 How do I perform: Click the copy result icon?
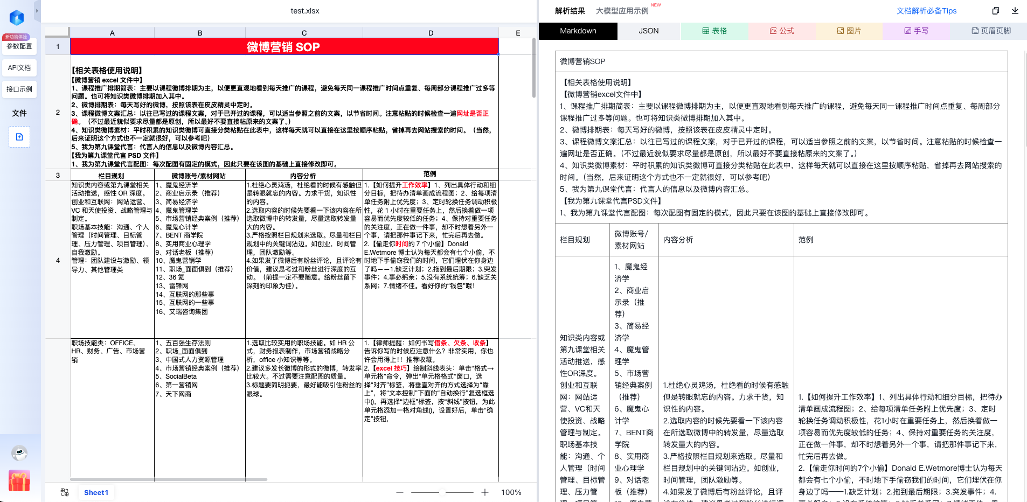point(996,11)
